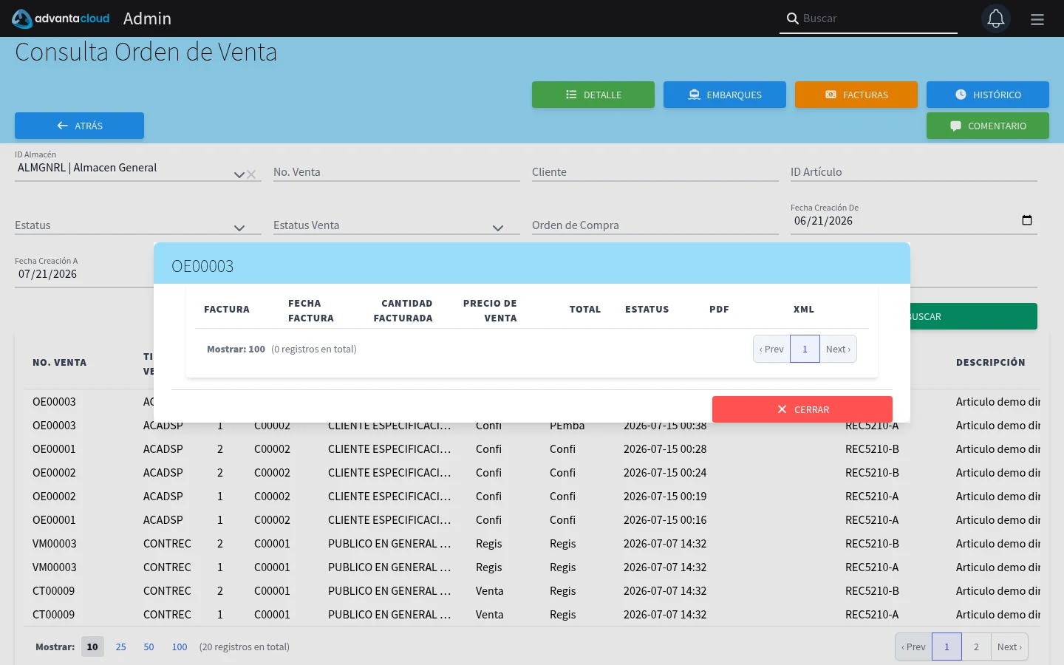This screenshot has width=1064, height=665.
Task: Click the CT00009 row with REC5210-B
Action: pos(532,591)
